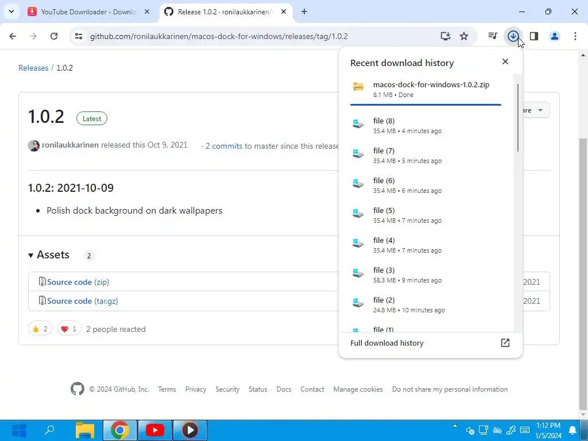588x441 pixels.
Task: Show hidden system tray icons
Action: [x=455, y=425]
